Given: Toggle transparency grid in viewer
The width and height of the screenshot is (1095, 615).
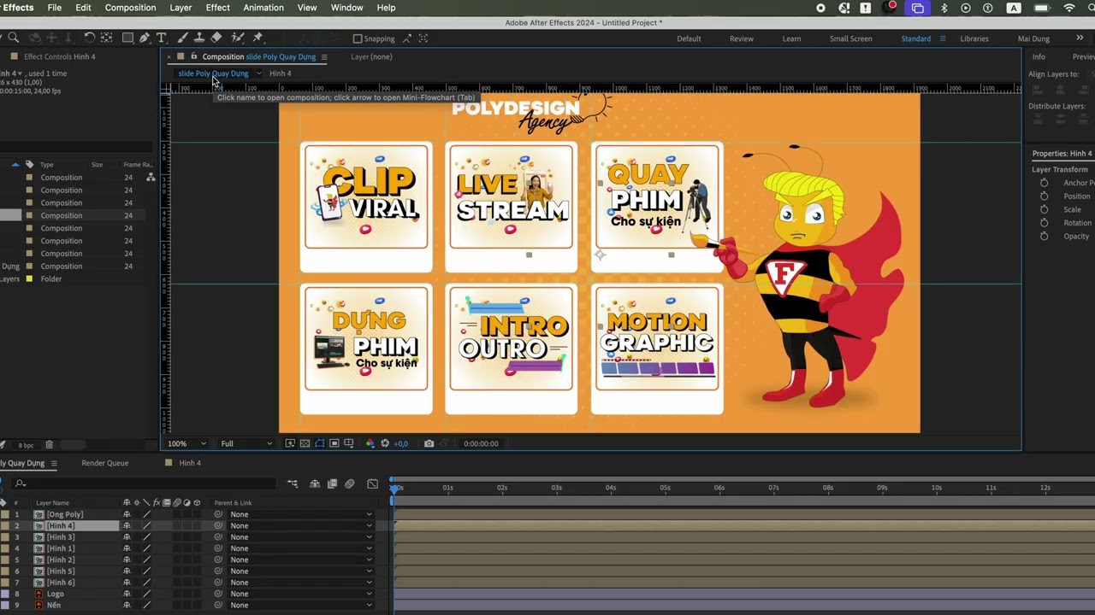Looking at the screenshot, I should point(305,443).
